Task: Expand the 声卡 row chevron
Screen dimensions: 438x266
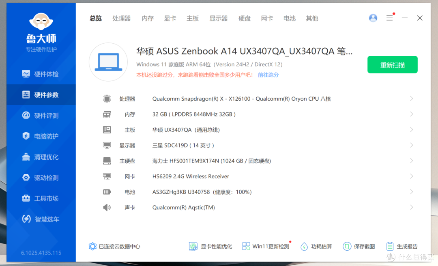Action: tap(412, 207)
